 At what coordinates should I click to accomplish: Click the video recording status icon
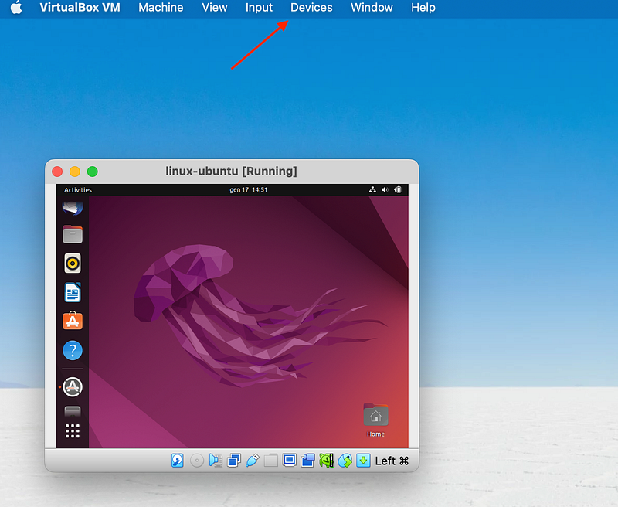307,460
